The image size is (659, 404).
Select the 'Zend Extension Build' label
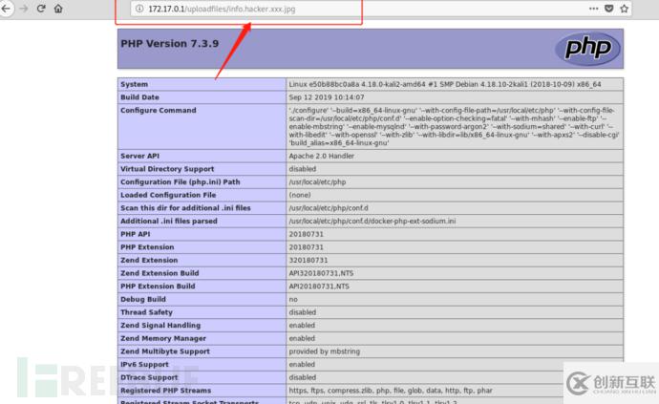[x=159, y=273]
